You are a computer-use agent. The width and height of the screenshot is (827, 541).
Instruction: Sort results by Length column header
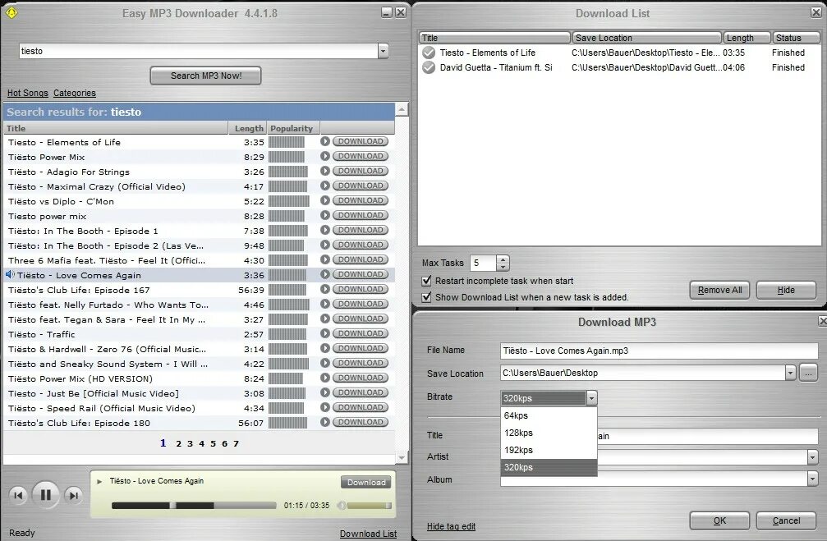(248, 128)
